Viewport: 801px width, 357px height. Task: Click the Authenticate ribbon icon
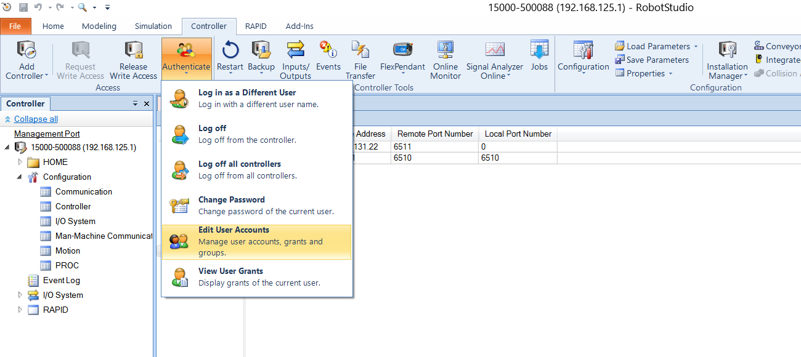pos(186,51)
